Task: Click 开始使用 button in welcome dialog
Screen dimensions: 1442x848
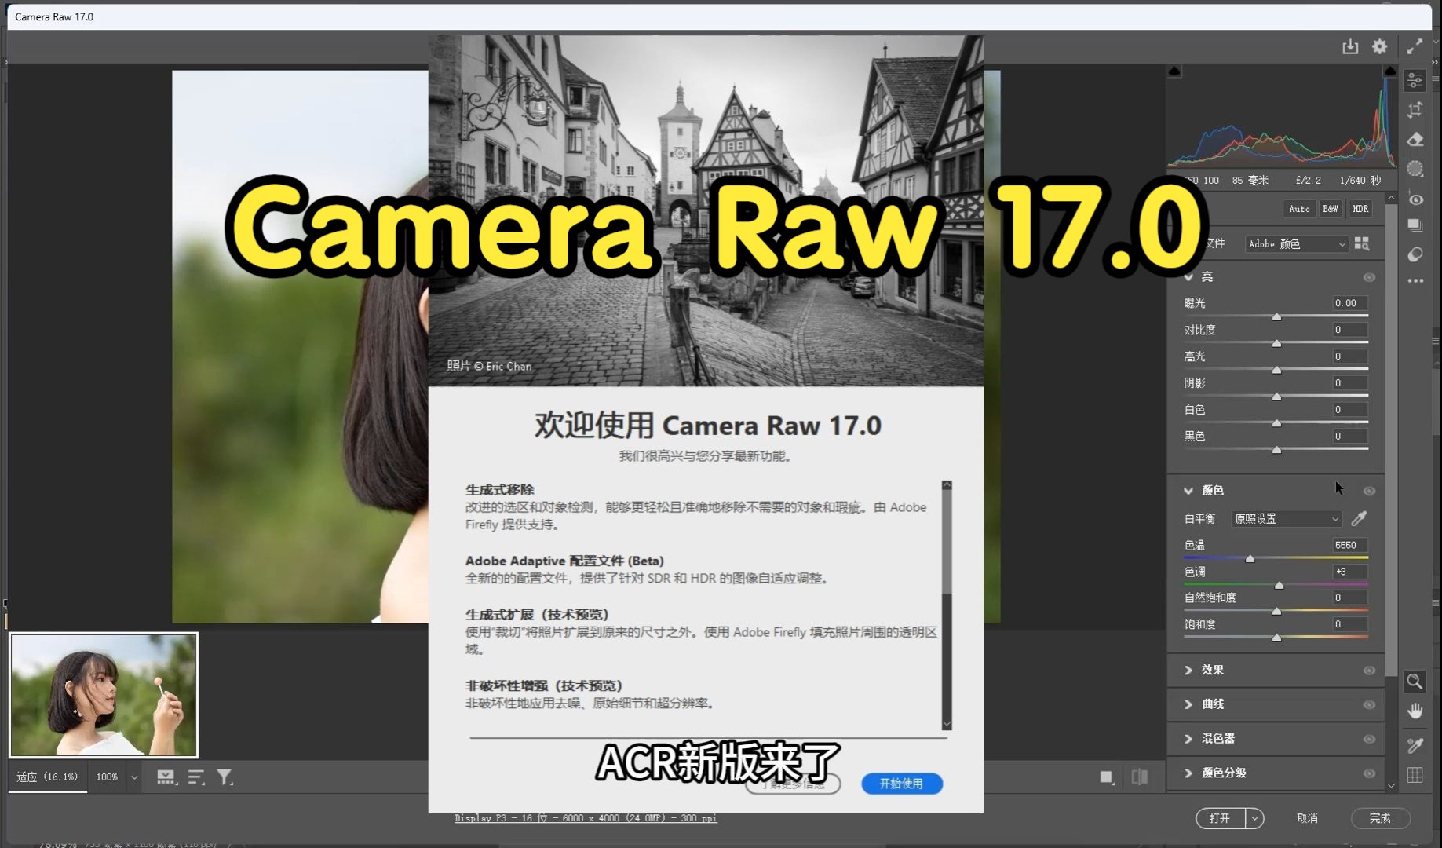Action: [901, 784]
